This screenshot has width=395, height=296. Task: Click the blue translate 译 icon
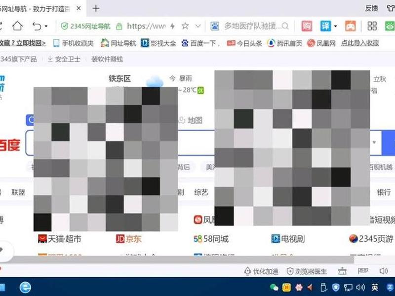click(325, 26)
